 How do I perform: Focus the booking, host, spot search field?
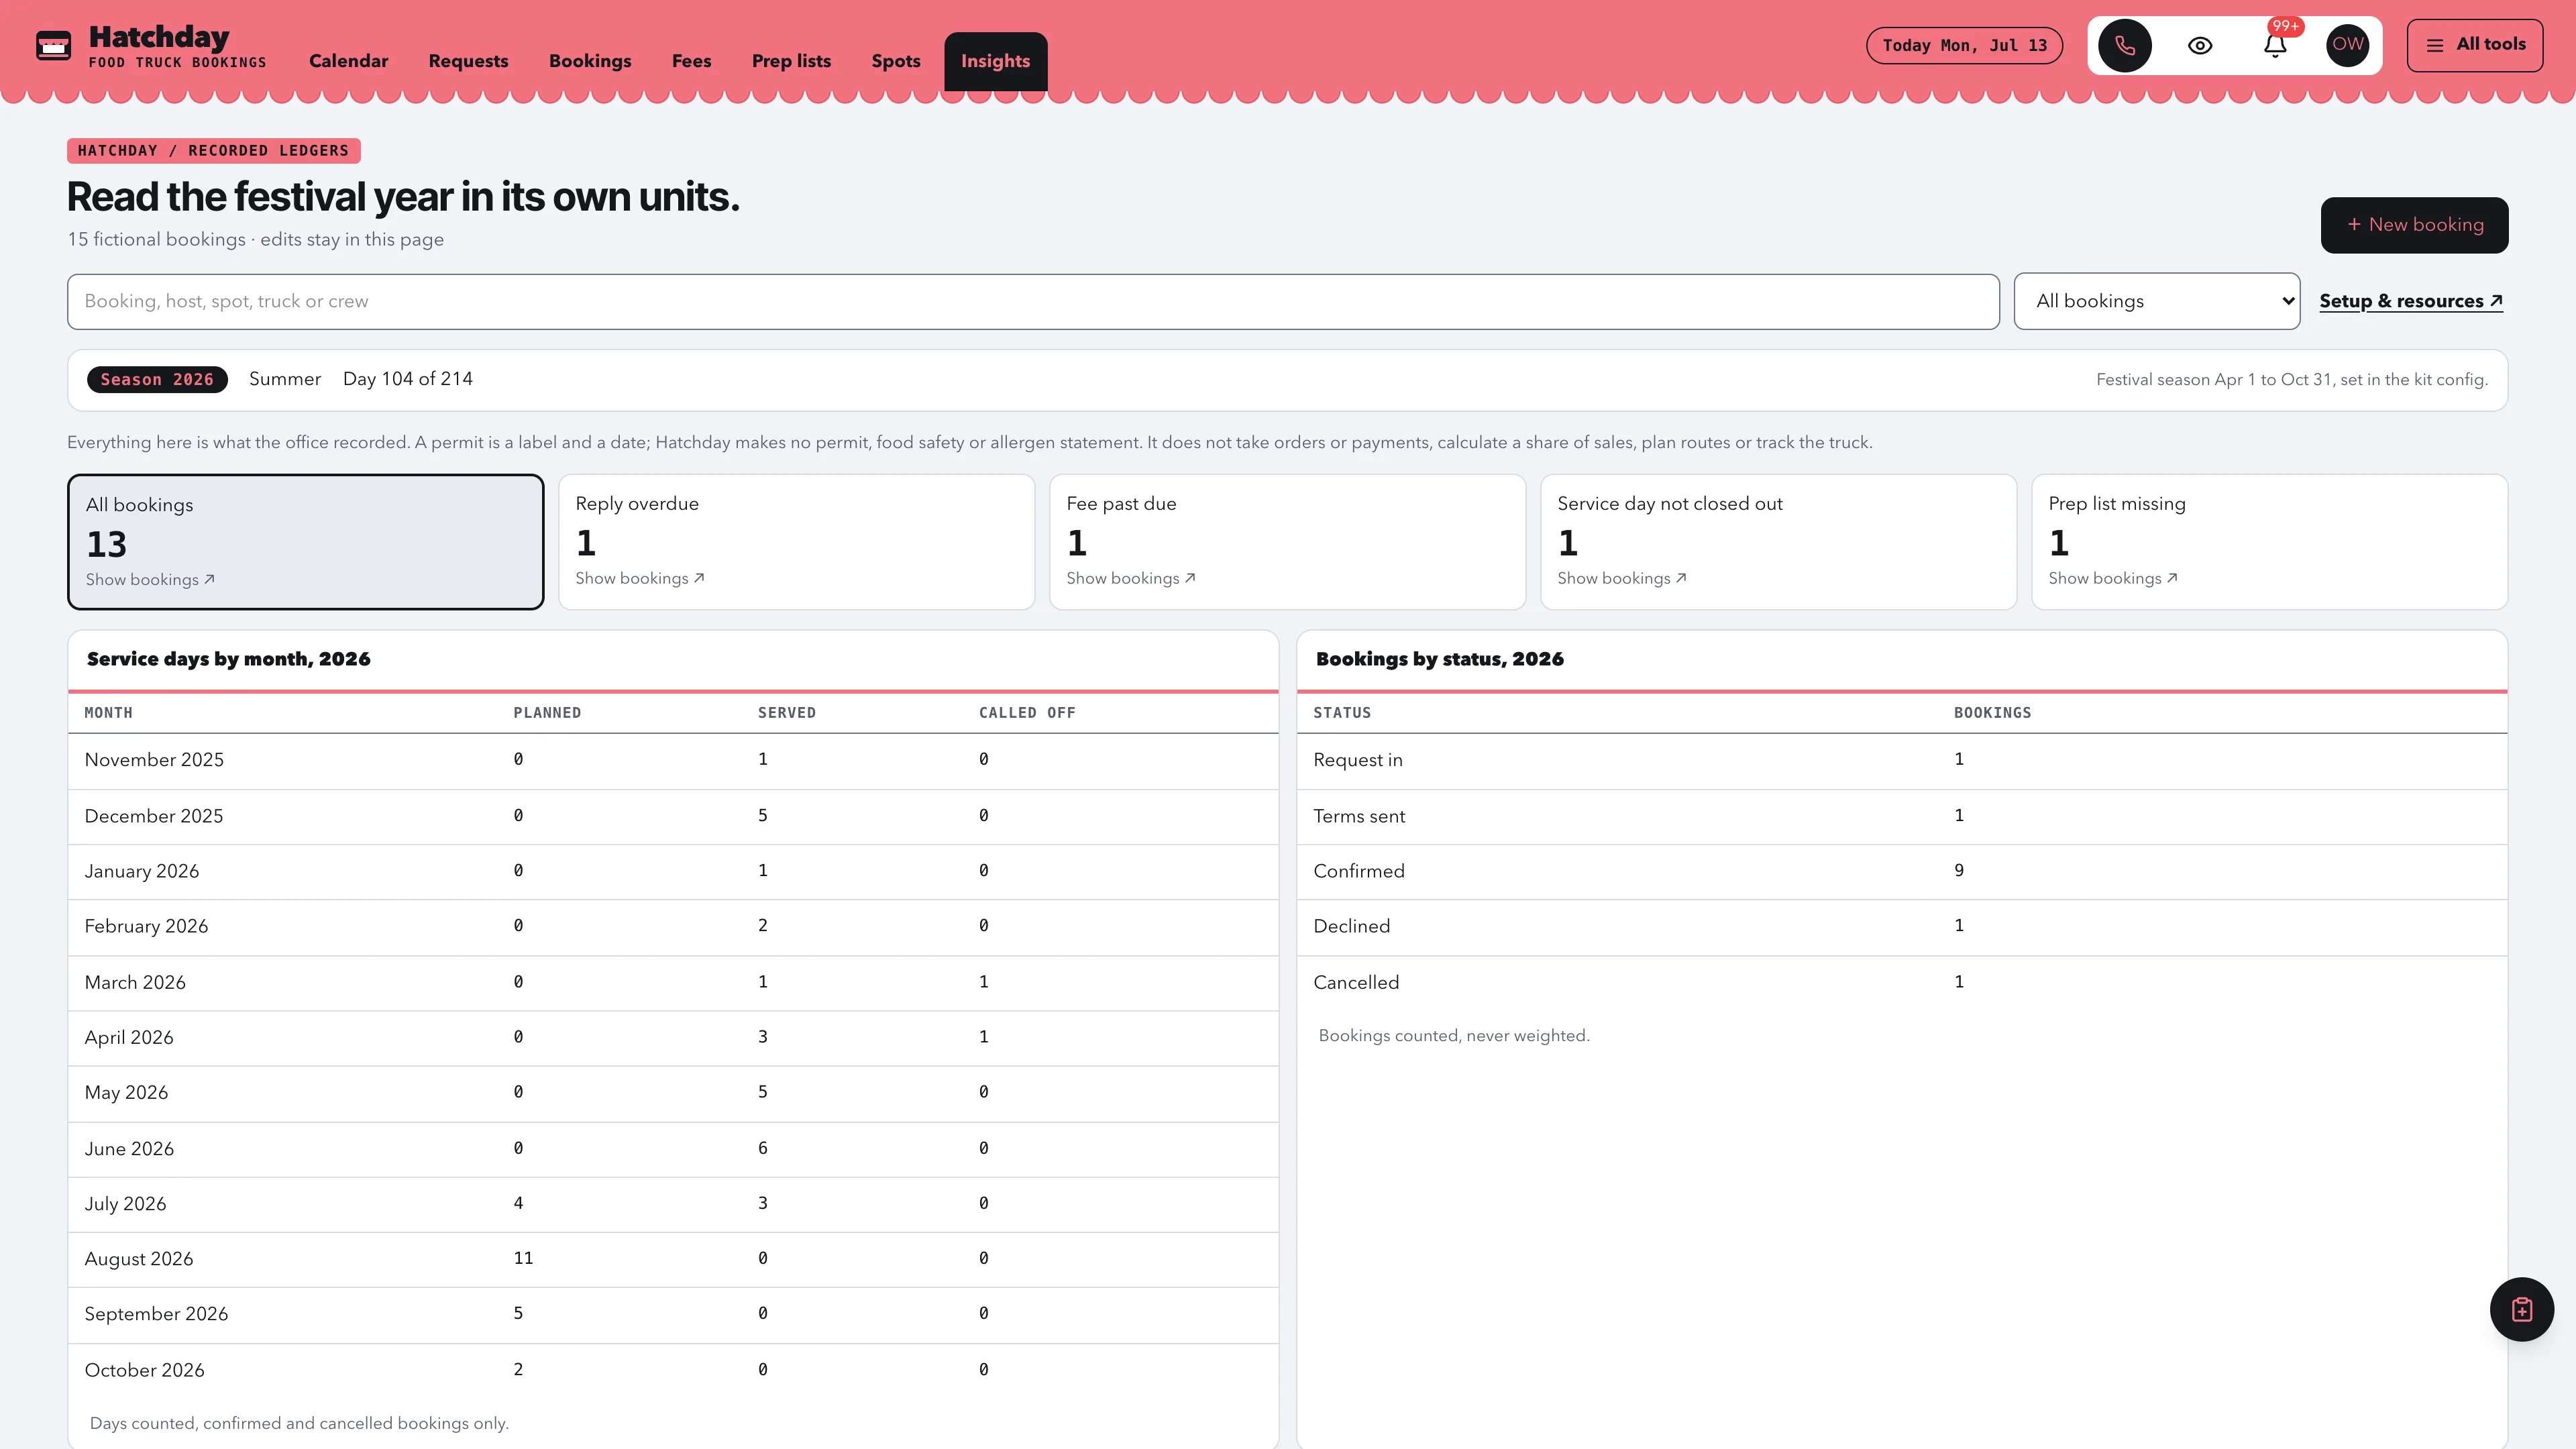tap(1033, 301)
